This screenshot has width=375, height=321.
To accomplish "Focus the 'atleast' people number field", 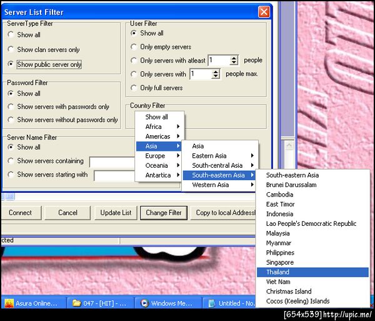I will click(219, 60).
